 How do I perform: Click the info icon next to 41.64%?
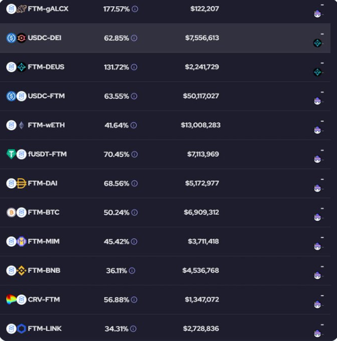(134, 125)
